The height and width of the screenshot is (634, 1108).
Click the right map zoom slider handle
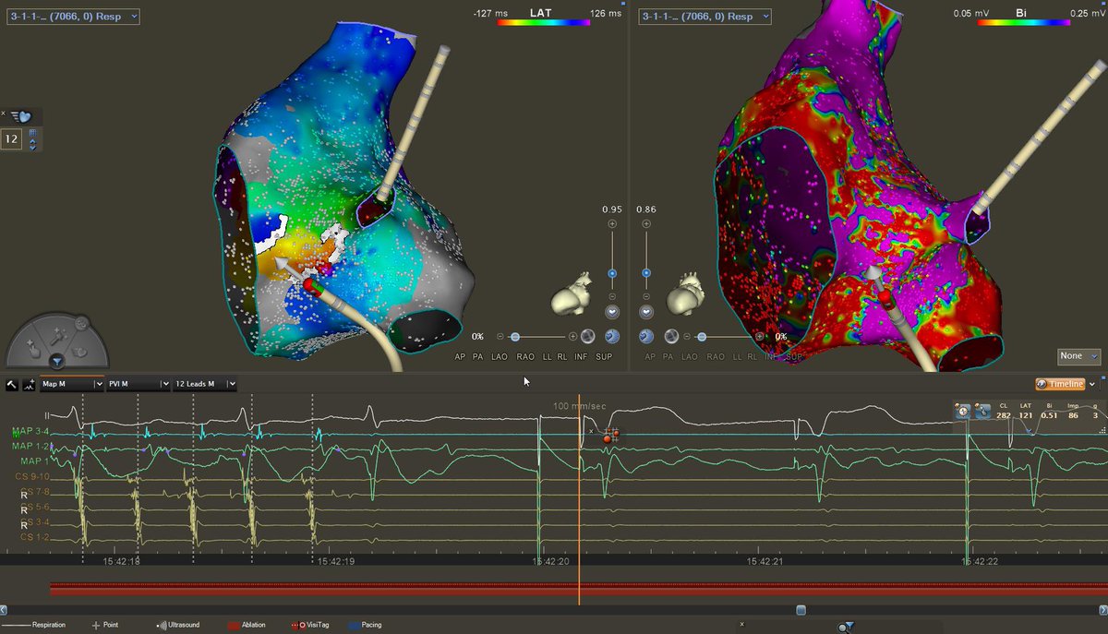(x=645, y=273)
